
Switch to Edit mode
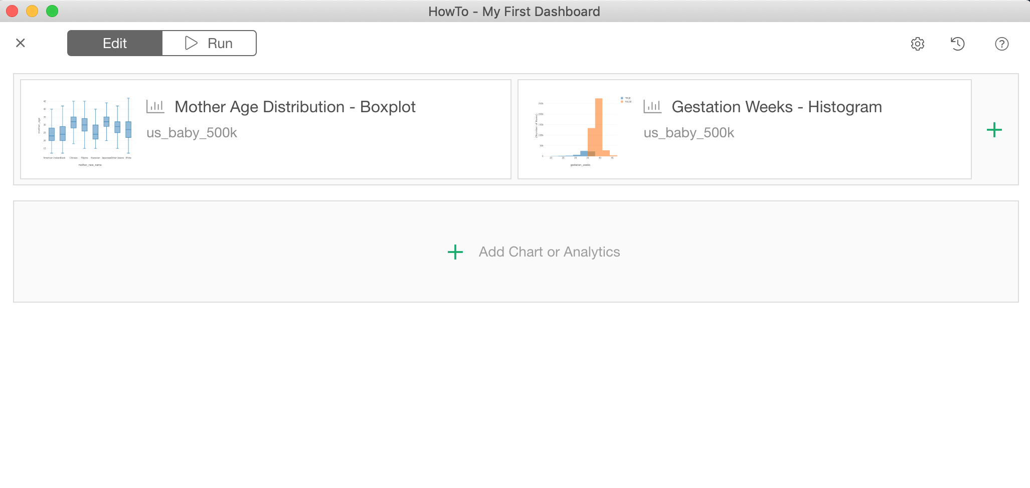click(115, 43)
